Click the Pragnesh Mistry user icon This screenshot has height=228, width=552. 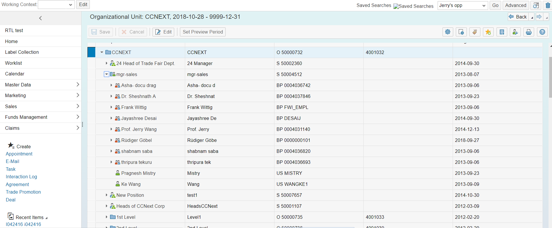118,173
